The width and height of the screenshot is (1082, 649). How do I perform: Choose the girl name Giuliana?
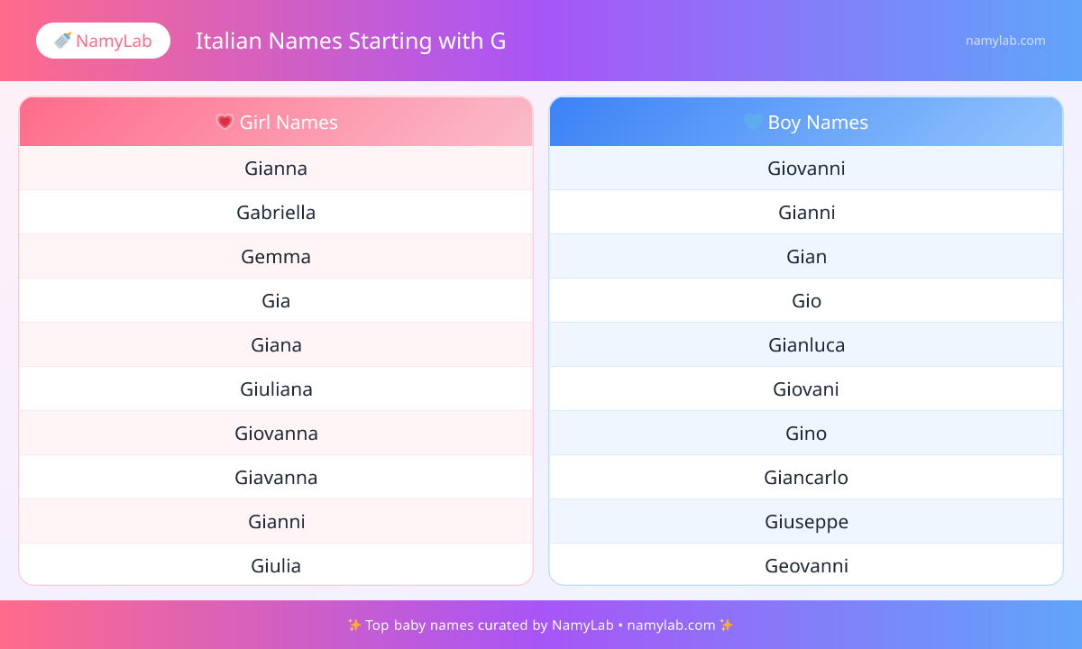click(276, 389)
